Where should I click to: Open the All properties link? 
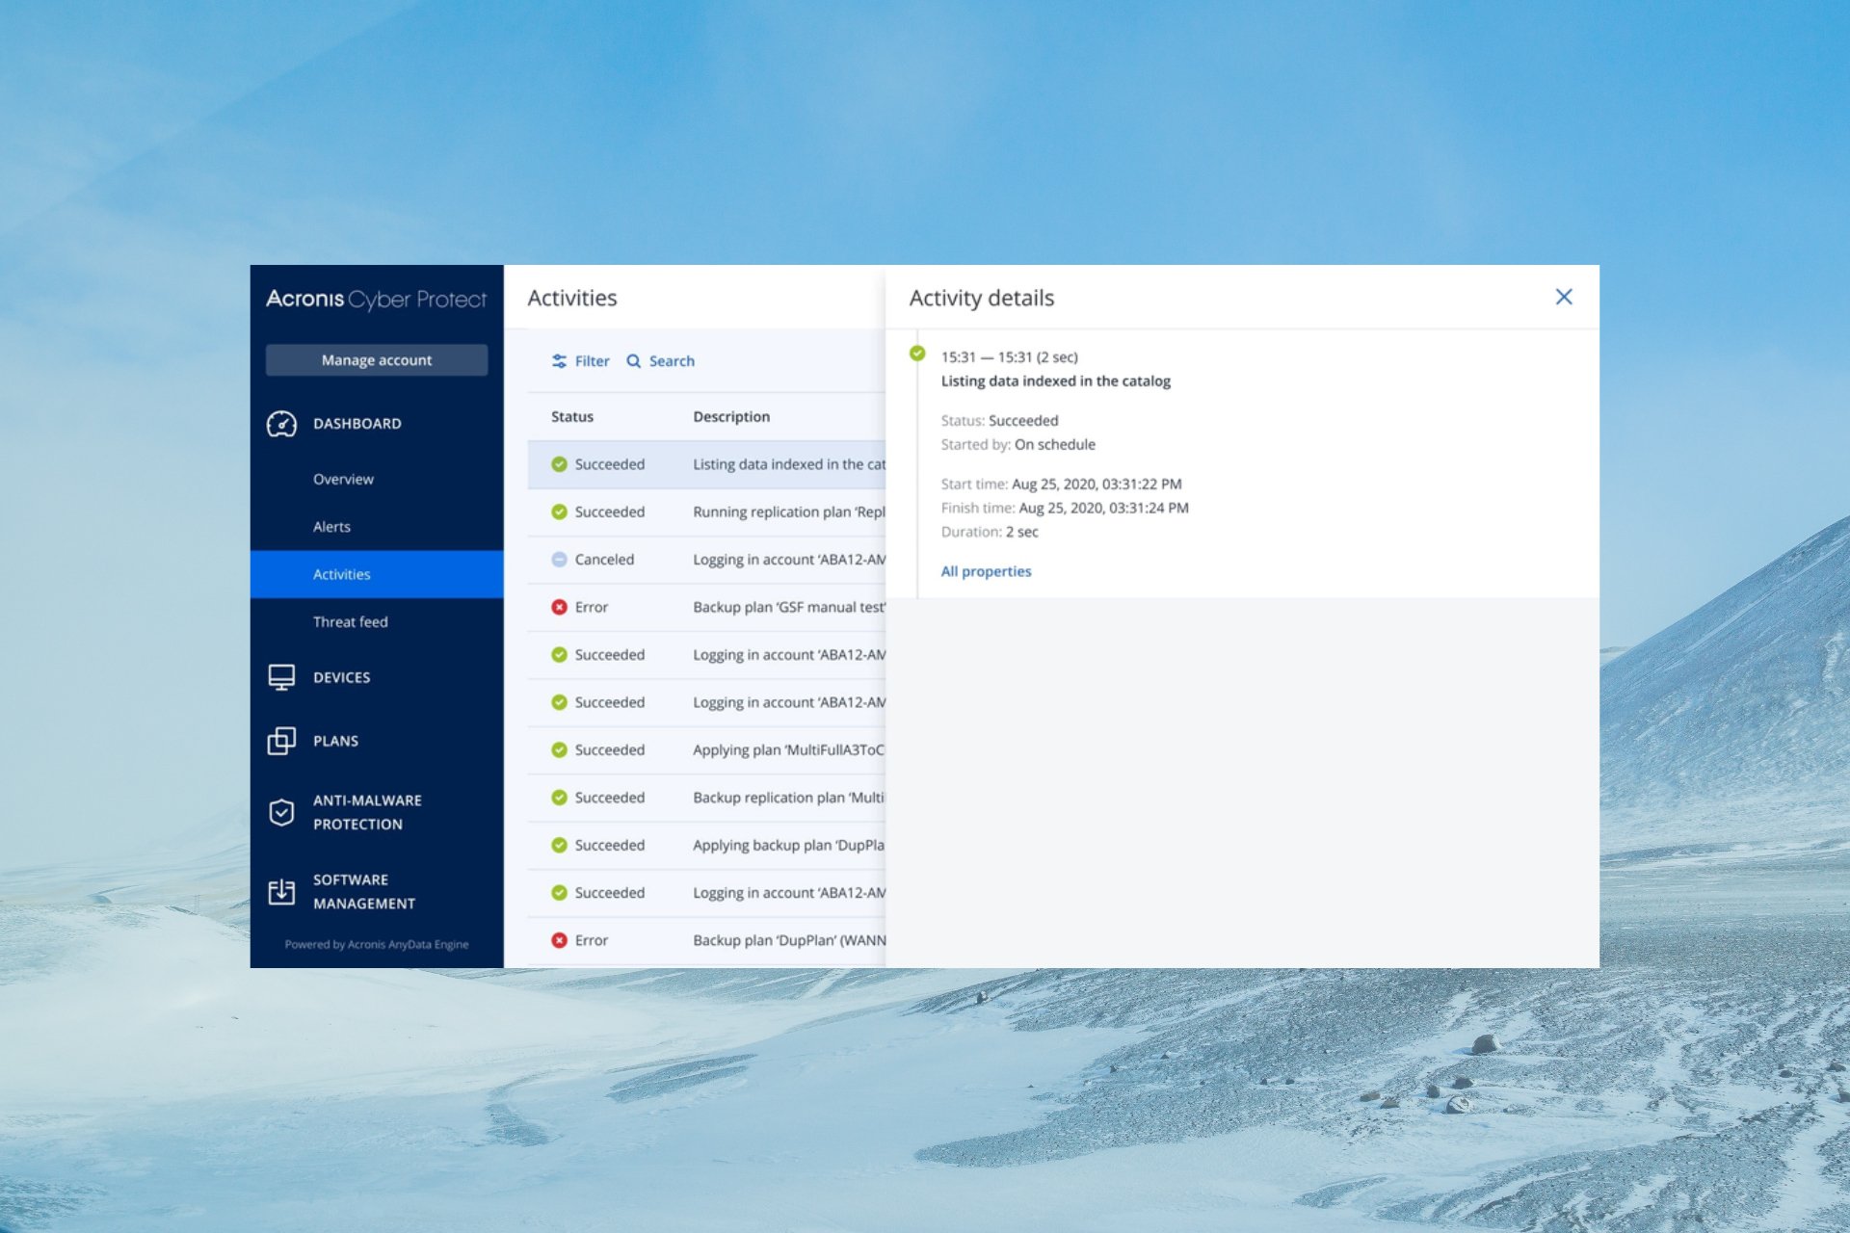pyautogui.click(x=986, y=571)
